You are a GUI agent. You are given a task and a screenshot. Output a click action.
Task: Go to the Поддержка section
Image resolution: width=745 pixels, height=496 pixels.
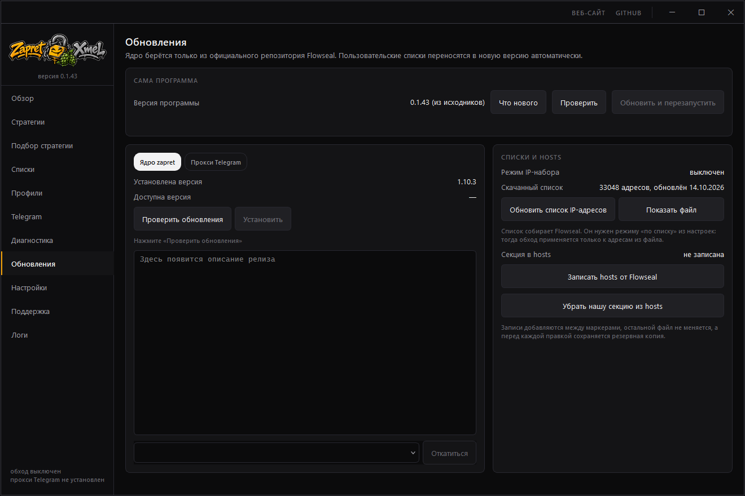click(x=57, y=311)
